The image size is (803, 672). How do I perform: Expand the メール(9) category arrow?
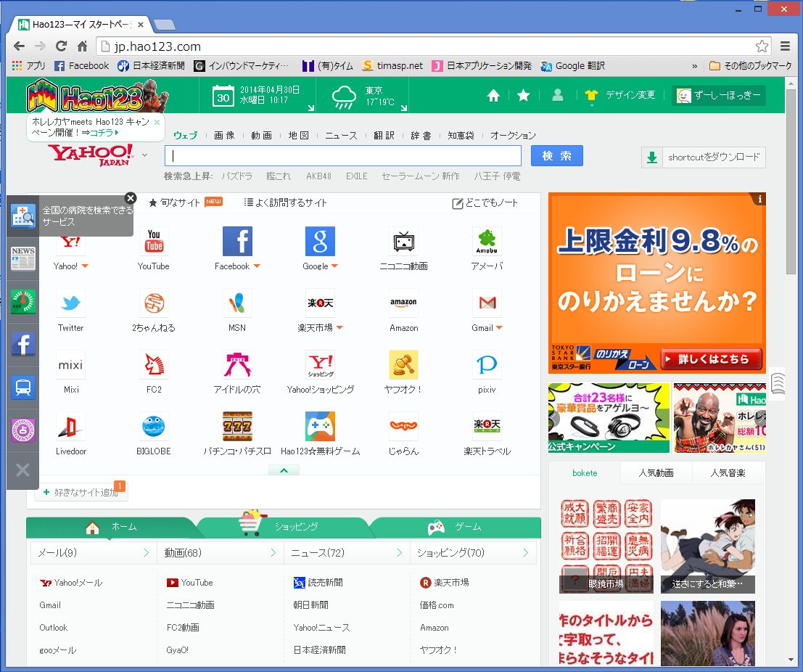pos(146,553)
